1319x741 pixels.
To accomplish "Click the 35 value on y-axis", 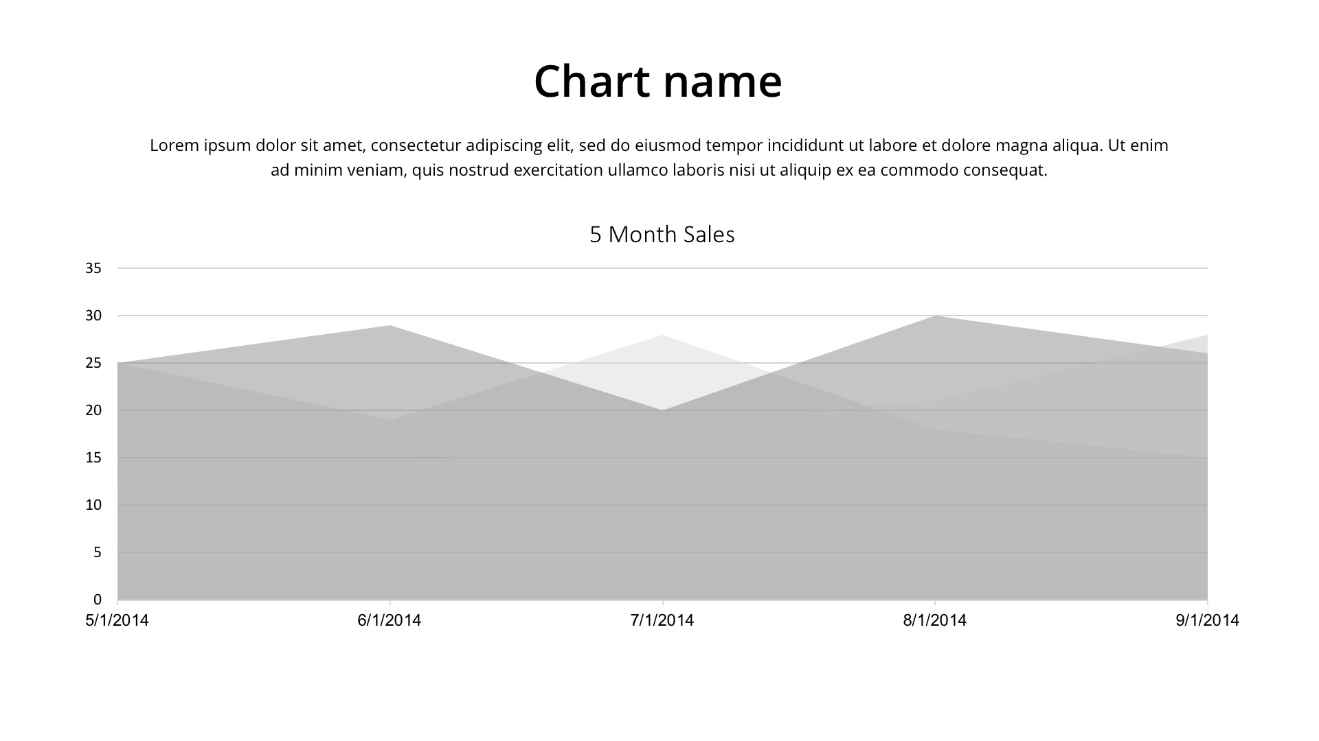I will click(93, 268).
